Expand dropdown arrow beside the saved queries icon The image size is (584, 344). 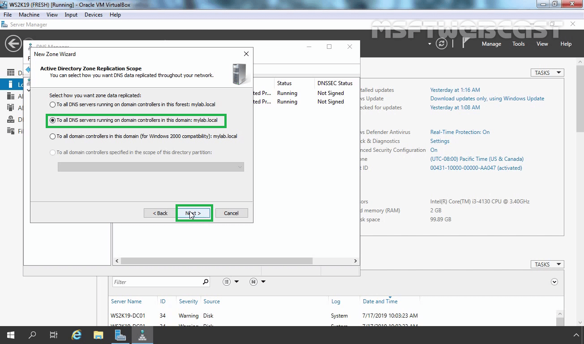click(x=263, y=282)
